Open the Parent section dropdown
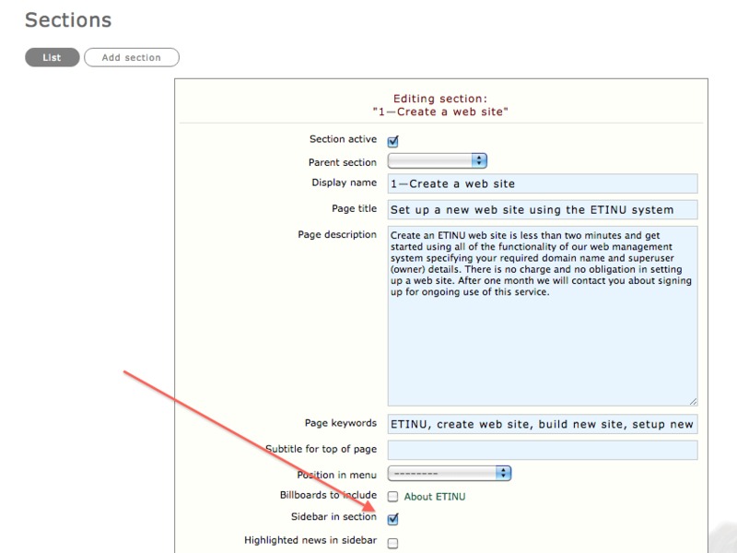The width and height of the screenshot is (737, 553). (437, 161)
